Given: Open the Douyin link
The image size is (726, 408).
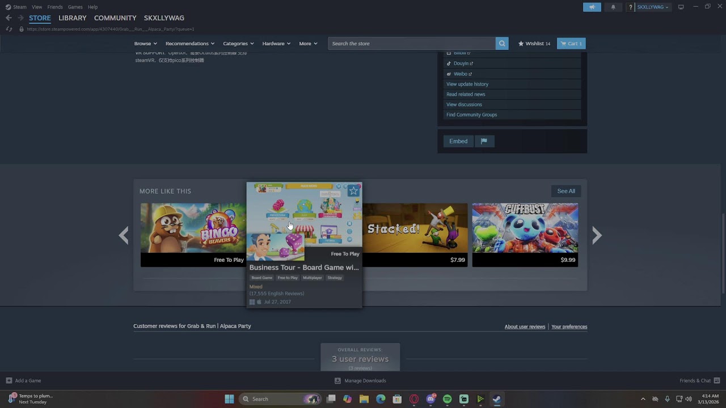Looking at the screenshot, I should tap(512, 63).
